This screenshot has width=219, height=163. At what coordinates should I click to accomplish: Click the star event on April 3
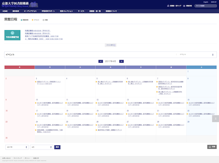click(48, 83)
